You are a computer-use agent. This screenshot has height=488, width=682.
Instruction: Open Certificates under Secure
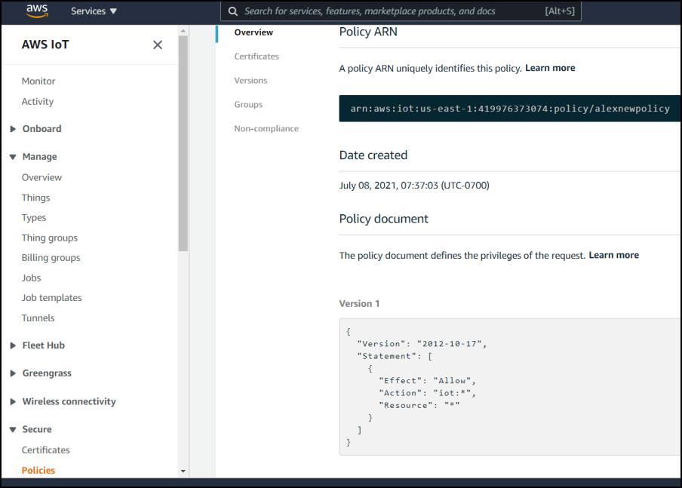46,450
